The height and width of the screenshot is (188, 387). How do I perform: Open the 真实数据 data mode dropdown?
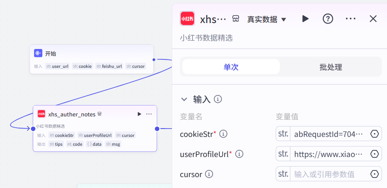266,19
